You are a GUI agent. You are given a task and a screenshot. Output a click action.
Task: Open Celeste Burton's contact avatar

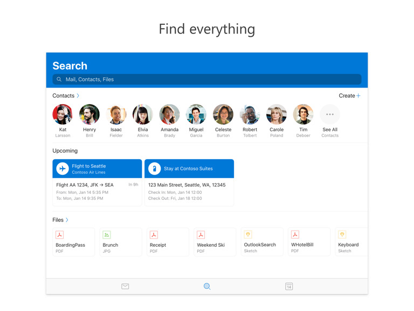[223, 114]
